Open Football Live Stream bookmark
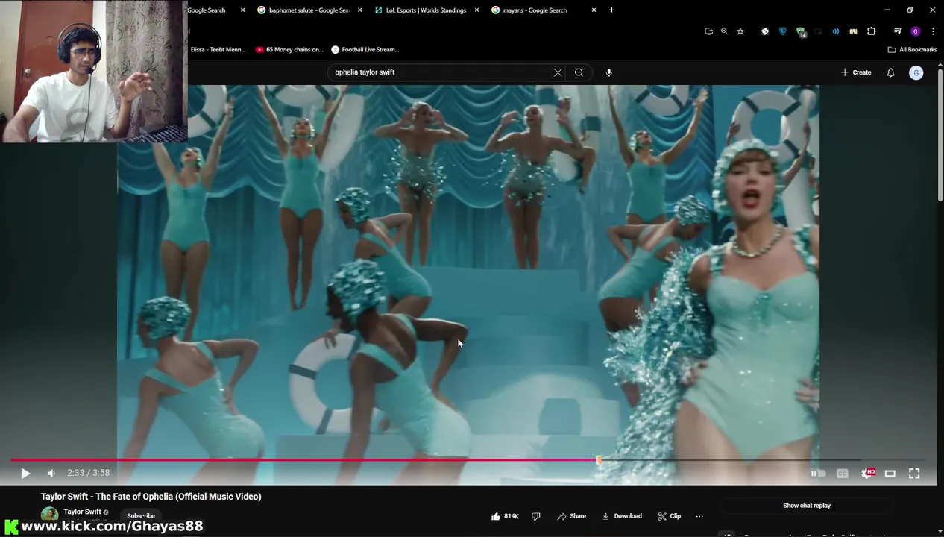 [x=365, y=50]
